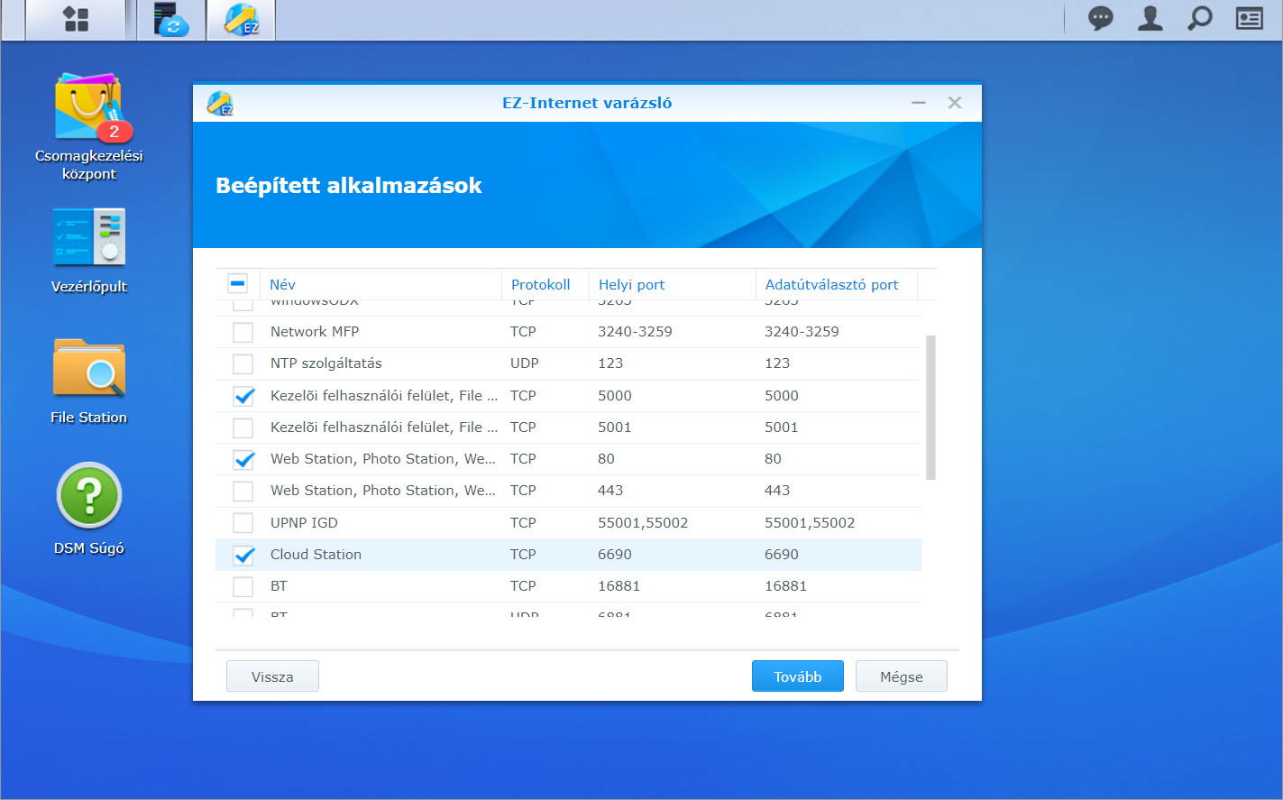The width and height of the screenshot is (1283, 800).
Task: Click the Mégse button
Action: (x=902, y=676)
